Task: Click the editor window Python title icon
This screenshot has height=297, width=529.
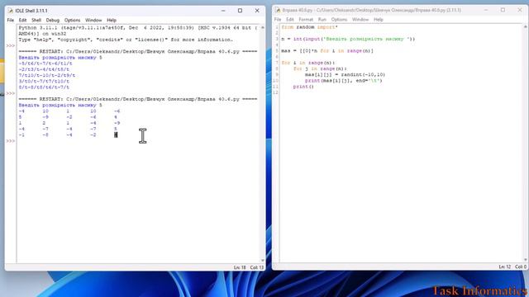Action: point(278,10)
